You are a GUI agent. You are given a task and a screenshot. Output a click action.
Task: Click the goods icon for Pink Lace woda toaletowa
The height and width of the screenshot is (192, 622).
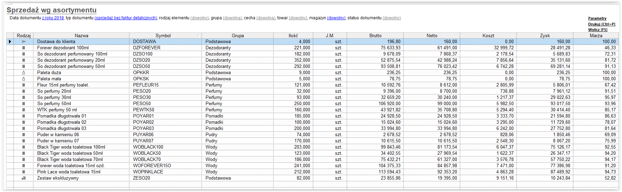tap(23, 172)
